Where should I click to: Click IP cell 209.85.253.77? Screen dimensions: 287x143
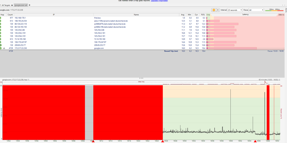(20, 45)
